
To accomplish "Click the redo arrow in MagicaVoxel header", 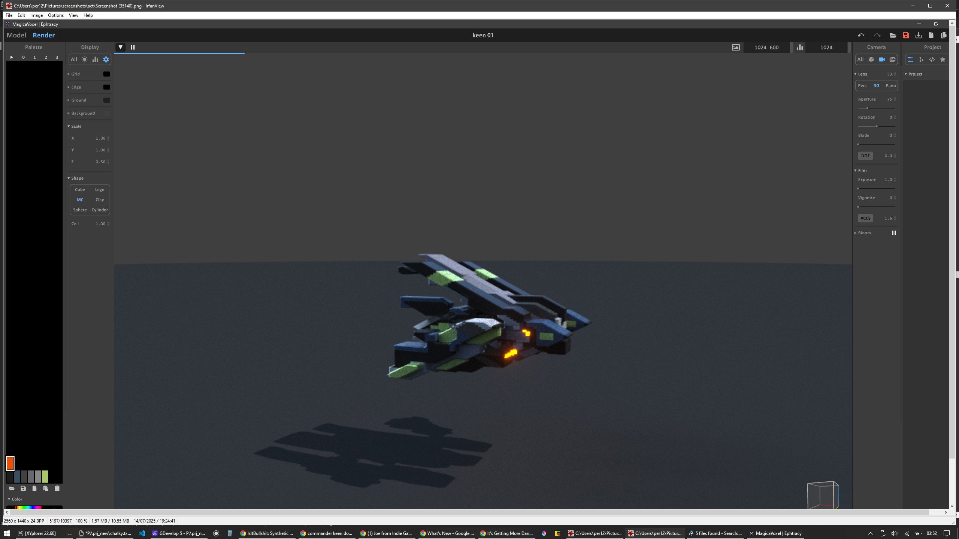I will point(877,35).
